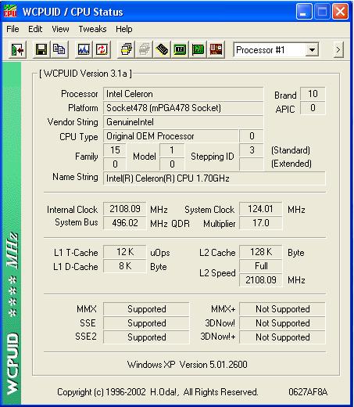Screen dimensions: 354x407
Task: Click the Original OEM Processor field
Action: 171,136
